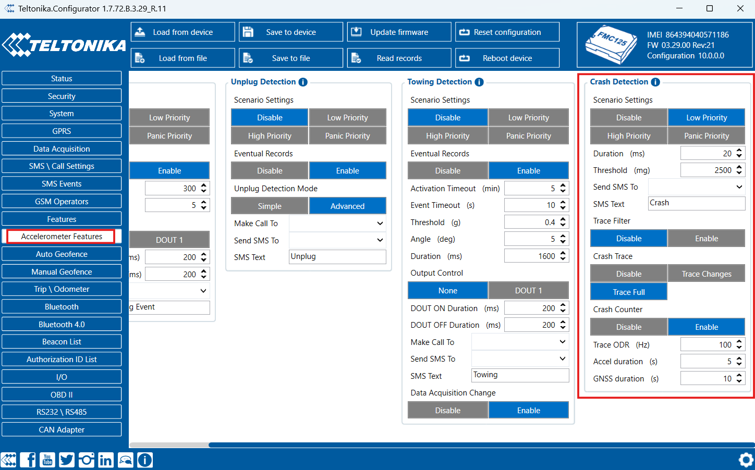Open settings gear in bottom right corner
The height and width of the screenshot is (470, 755).
746,460
